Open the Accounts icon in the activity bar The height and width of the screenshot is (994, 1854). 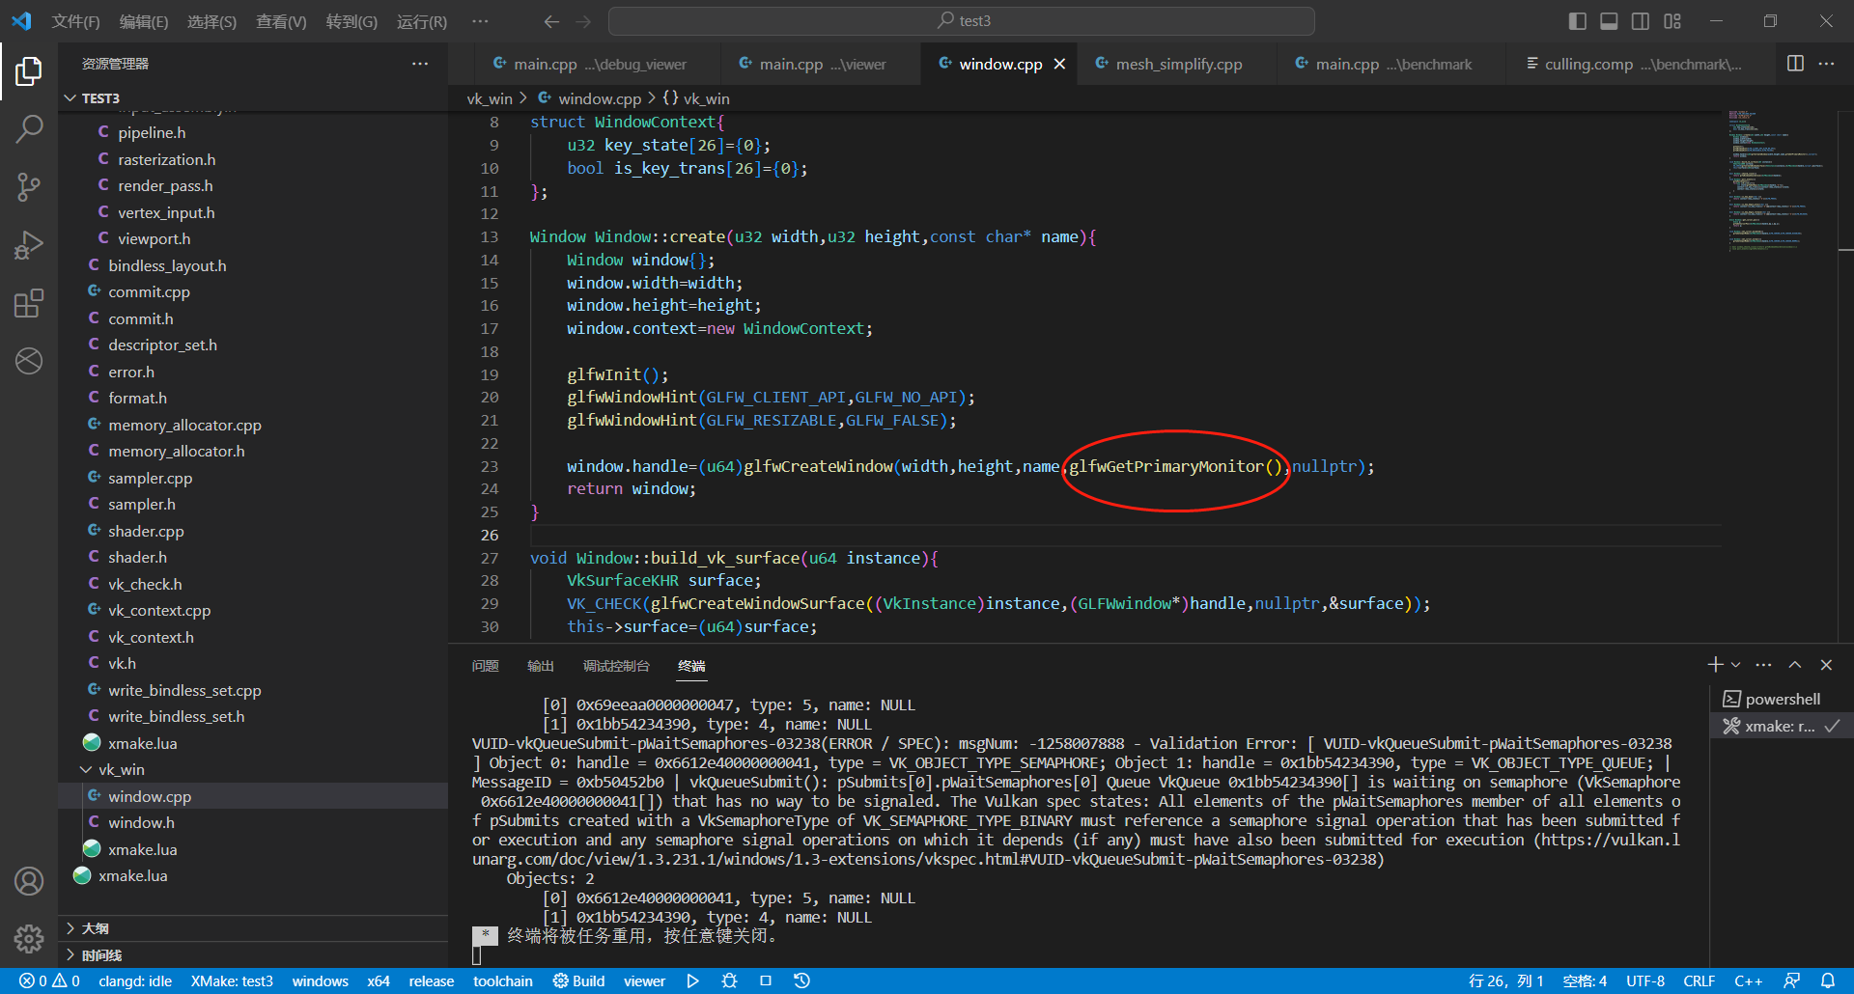click(x=29, y=880)
